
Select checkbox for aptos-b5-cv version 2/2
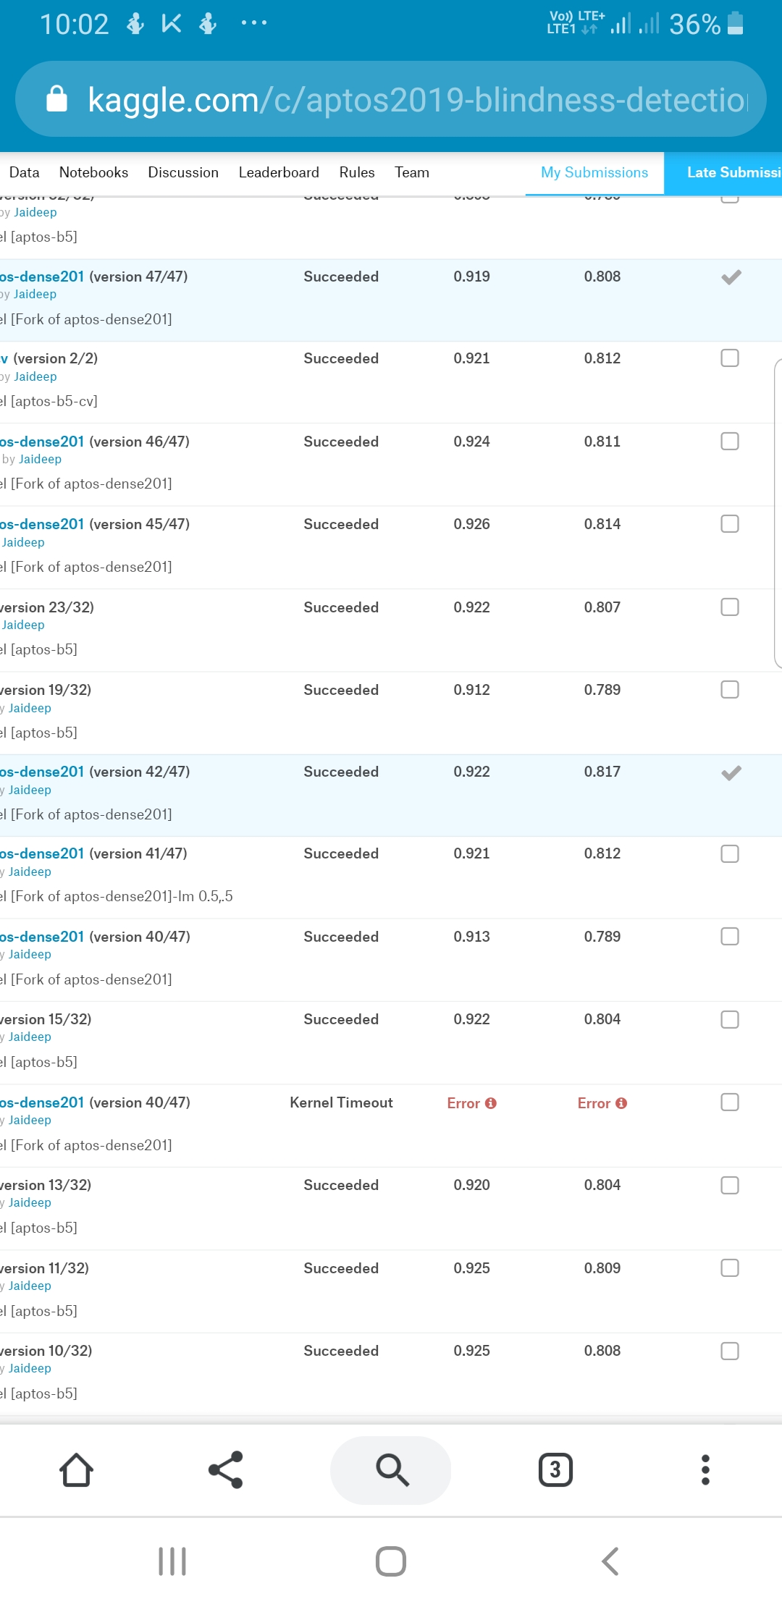coord(728,358)
